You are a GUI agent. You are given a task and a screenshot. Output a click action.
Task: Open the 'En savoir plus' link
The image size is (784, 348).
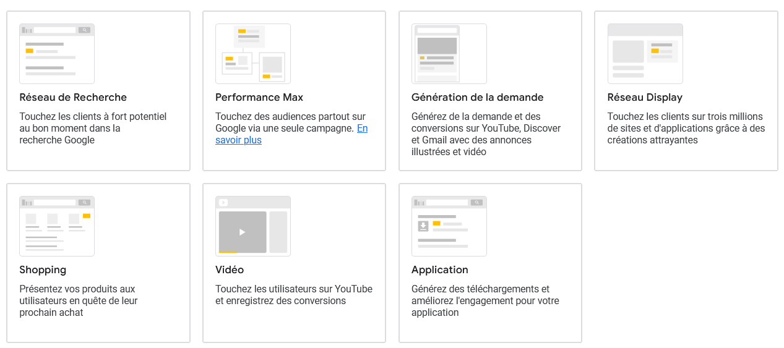(x=362, y=129)
